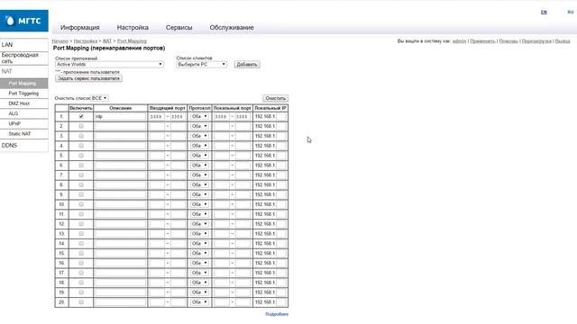Enable the checkbox in row 5
Image resolution: width=577 pixels, height=324 pixels.
[81, 156]
